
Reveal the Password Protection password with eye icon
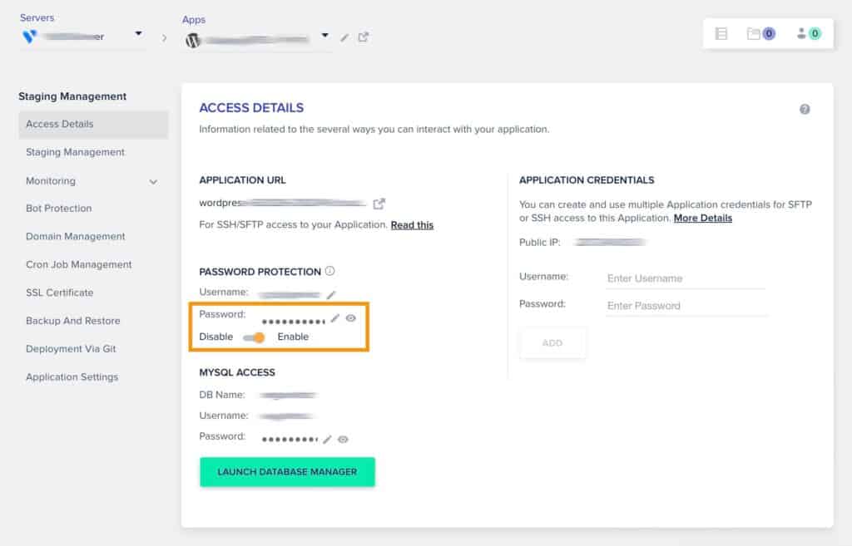(351, 319)
